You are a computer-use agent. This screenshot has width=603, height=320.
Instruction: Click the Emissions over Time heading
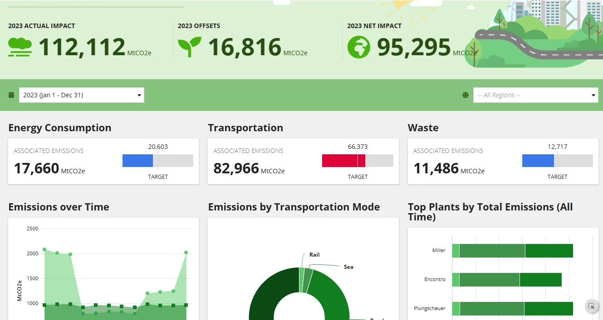tap(59, 207)
